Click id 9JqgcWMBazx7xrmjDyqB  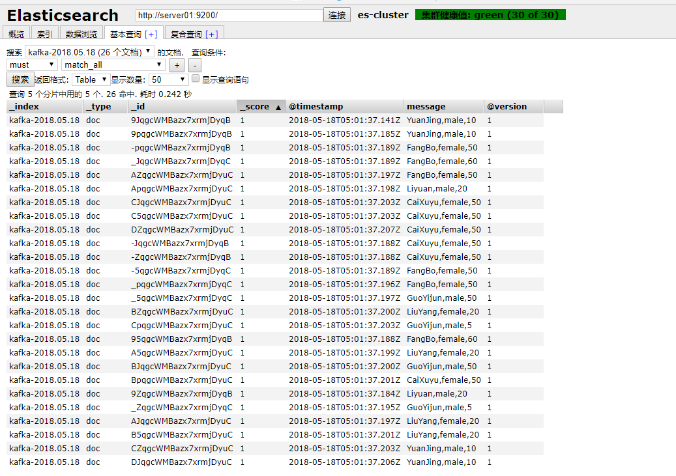(x=181, y=120)
